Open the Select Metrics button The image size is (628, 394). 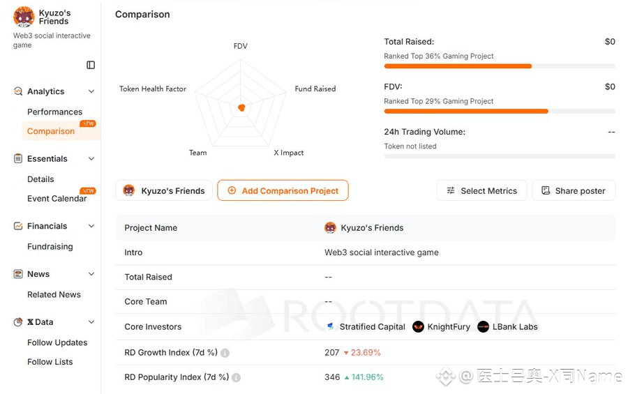point(481,190)
